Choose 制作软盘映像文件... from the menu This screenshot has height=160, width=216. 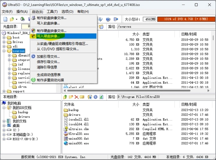(x=64, y=18)
